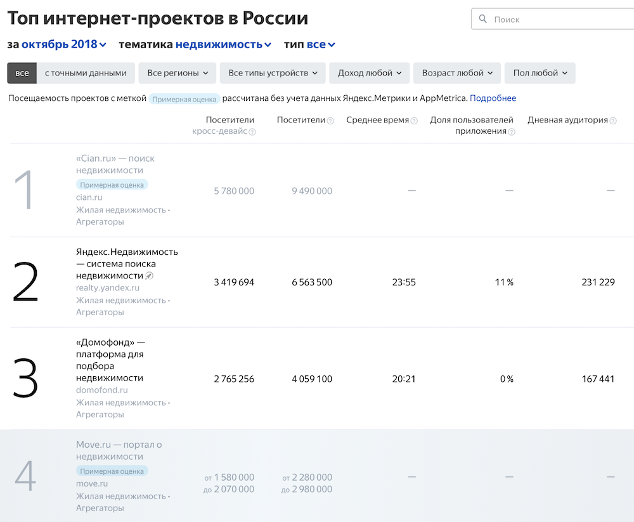634x522 pixels.
Task: Open Move.ru — портал о недвижимости
Action: click(x=119, y=450)
